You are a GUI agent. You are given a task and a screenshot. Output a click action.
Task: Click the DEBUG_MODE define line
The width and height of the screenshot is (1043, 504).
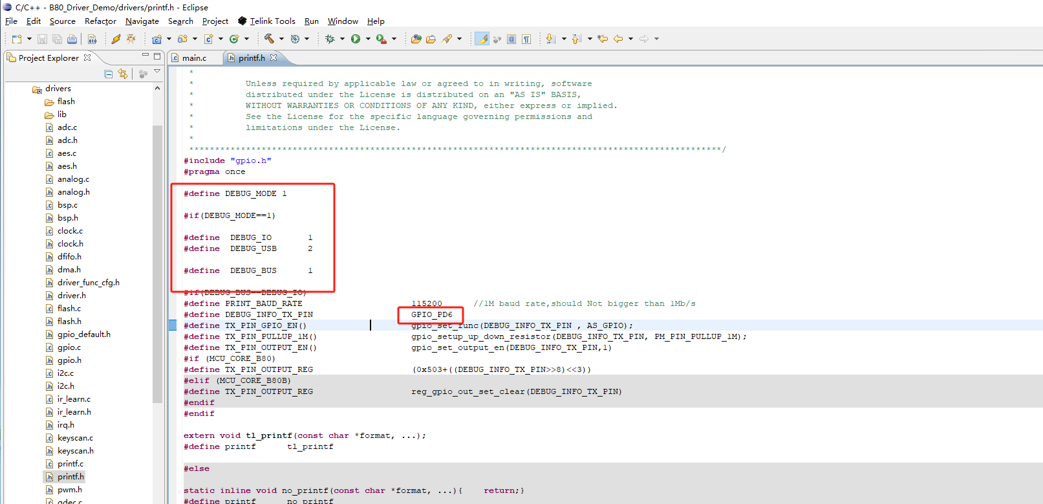click(235, 193)
